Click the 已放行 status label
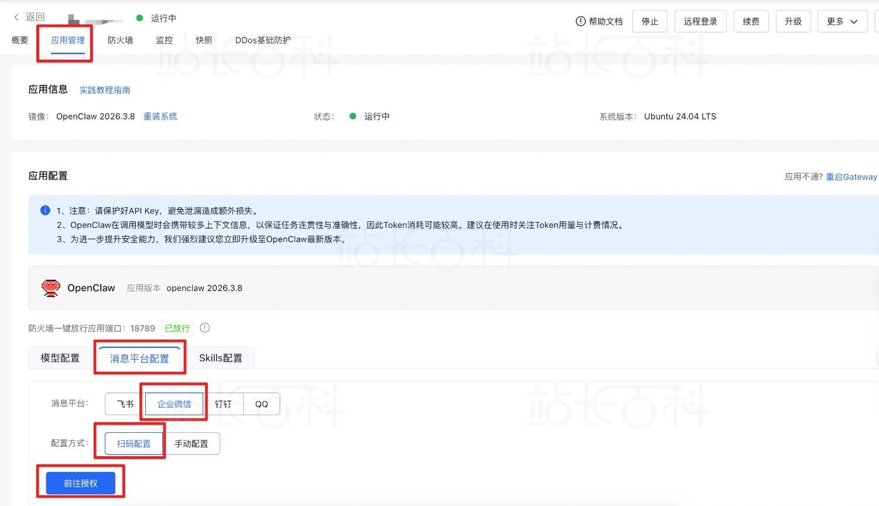This screenshot has width=879, height=506. [177, 328]
